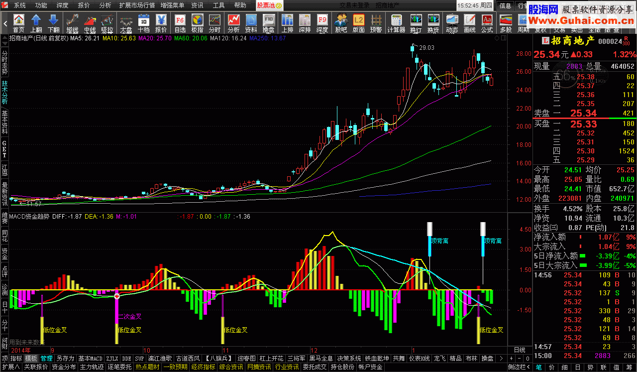Viewport: 637px width, 372px height.
Task: Select the 画线 drawing tool icon
Action: pyautogui.click(x=469, y=23)
